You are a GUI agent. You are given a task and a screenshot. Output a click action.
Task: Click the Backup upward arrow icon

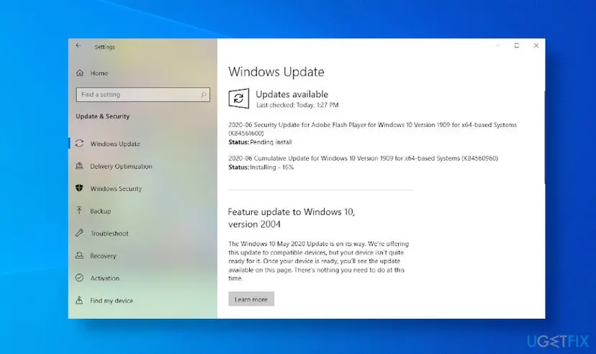(x=79, y=210)
